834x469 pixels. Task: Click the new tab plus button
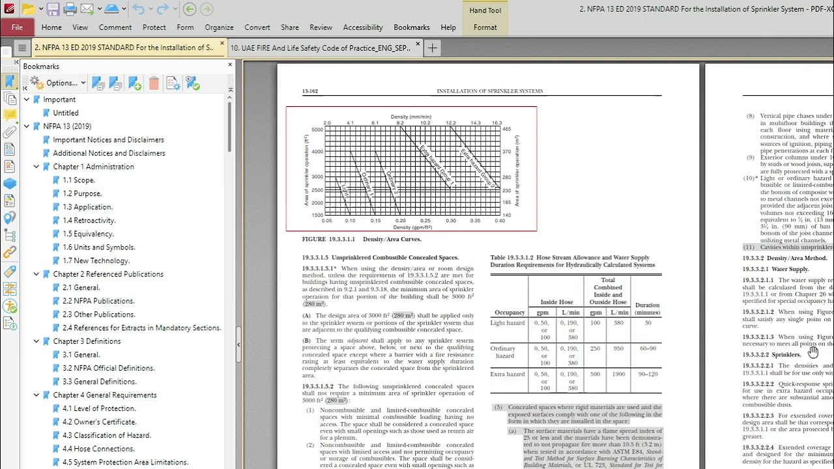coord(432,48)
